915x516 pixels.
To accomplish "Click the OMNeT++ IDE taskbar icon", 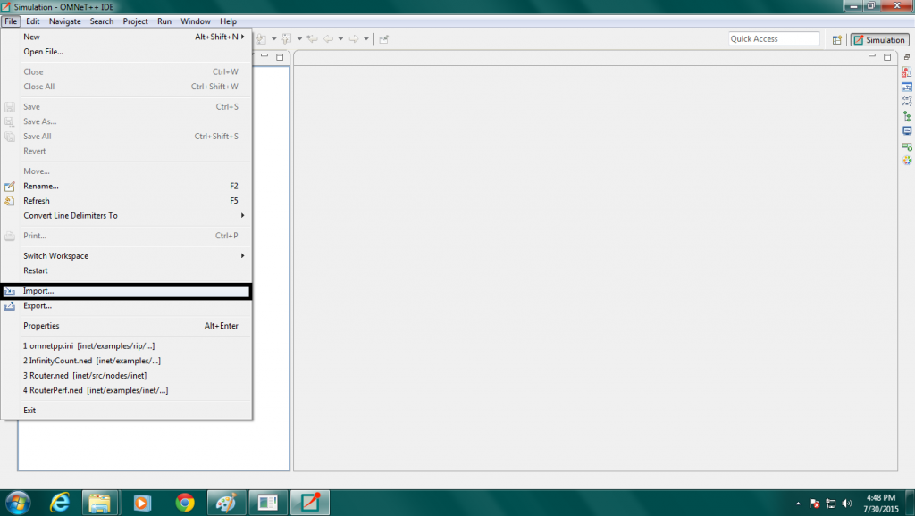I will click(311, 502).
